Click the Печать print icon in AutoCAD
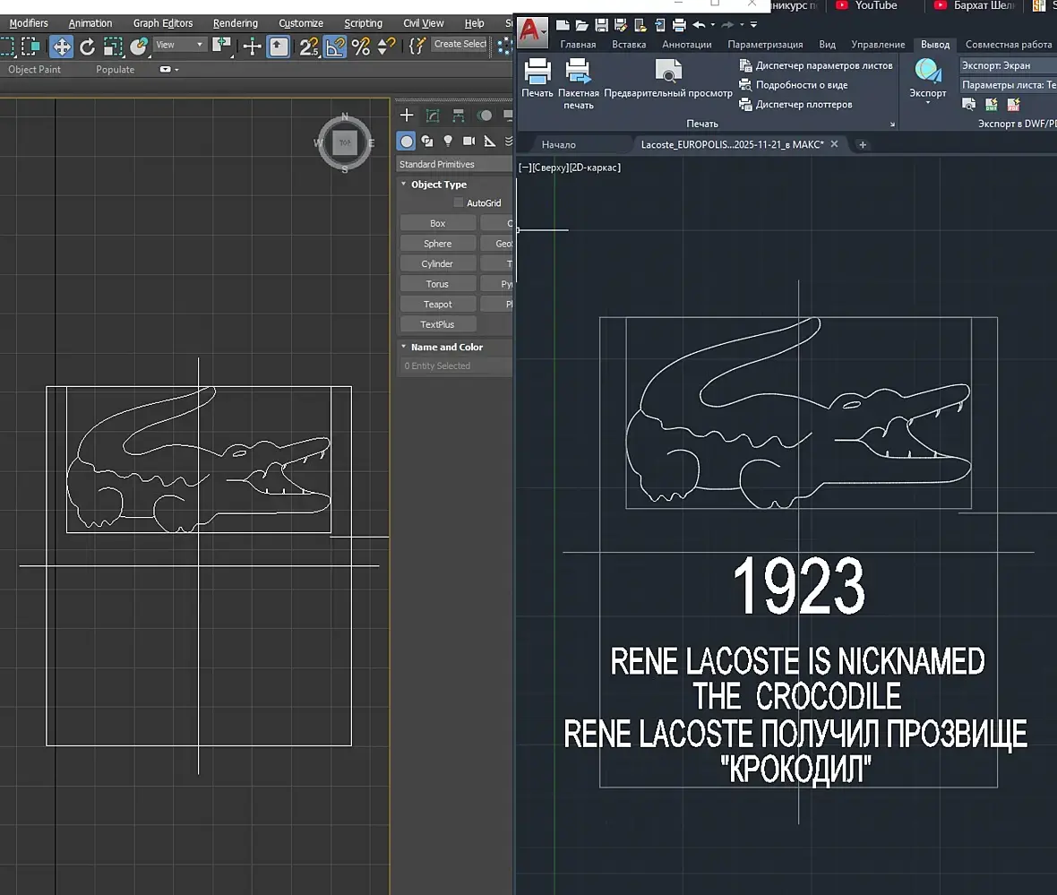The height and width of the screenshot is (895, 1057). click(x=537, y=72)
